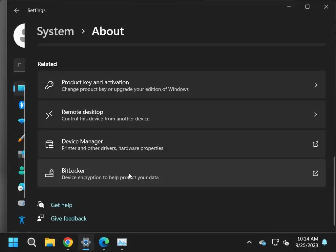336x252 pixels.
Task: Switch to Microsoft Edge on taskbar
Action: pyautogui.click(x=104, y=242)
